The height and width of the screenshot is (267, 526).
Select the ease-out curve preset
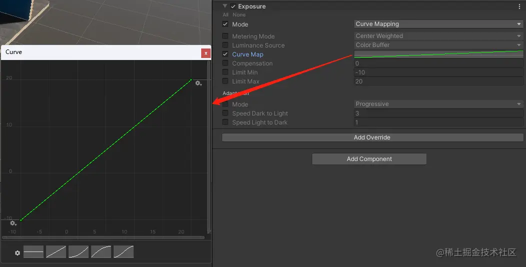(101, 251)
